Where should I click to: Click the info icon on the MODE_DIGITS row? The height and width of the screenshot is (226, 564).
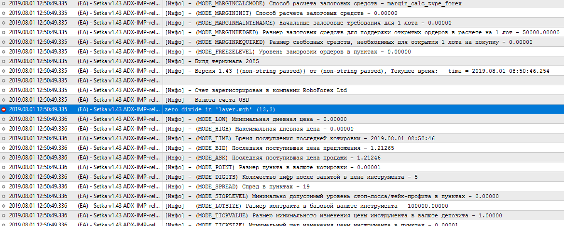click(4, 177)
